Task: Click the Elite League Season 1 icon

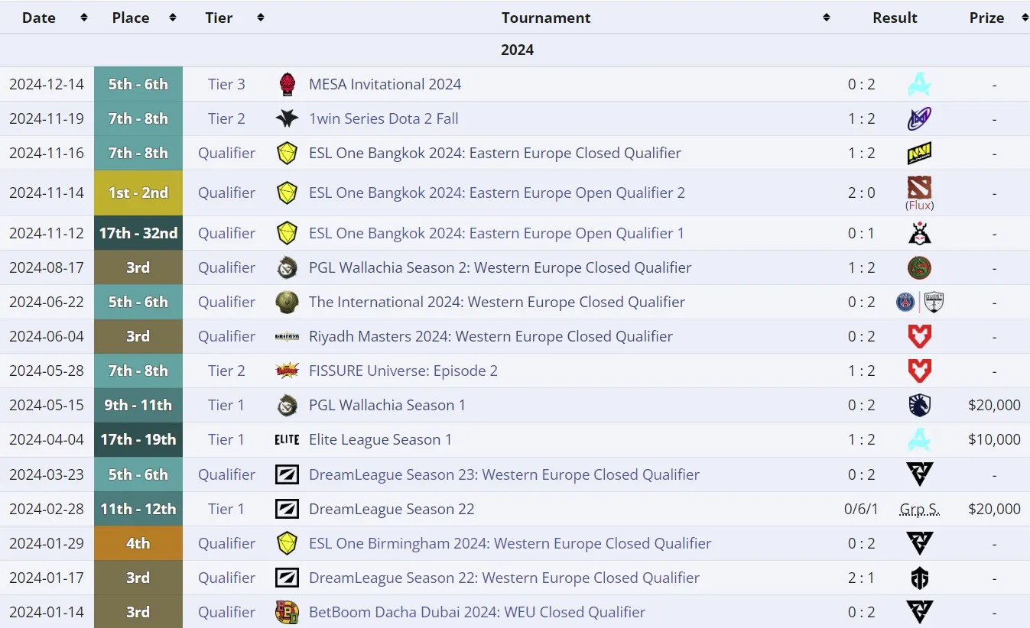Action: (287, 440)
